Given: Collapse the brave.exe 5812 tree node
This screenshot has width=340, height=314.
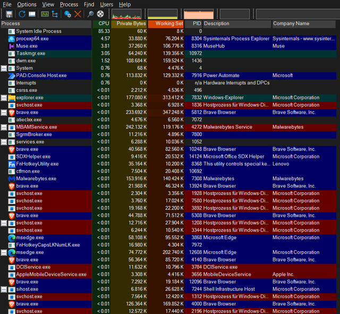Looking at the screenshot, I should click(x=4, y=113).
